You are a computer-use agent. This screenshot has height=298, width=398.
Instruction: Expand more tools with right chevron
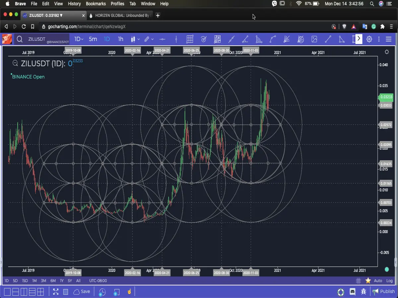click(359, 39)
